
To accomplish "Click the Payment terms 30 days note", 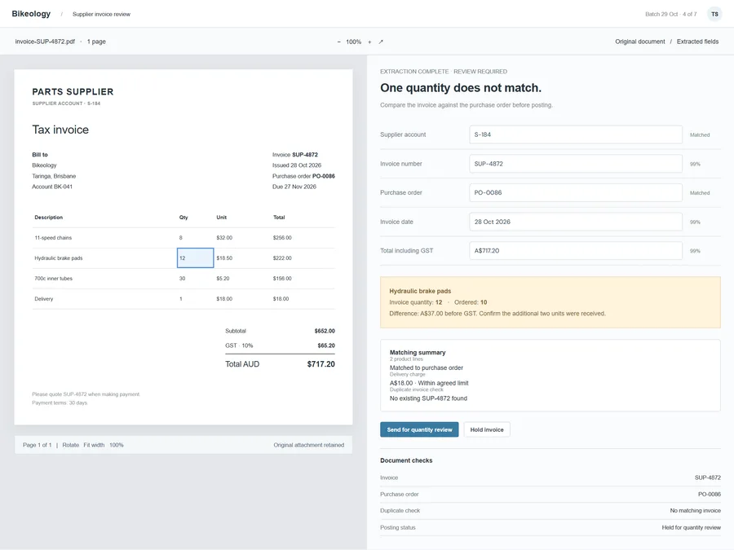I will coord(60,403).
